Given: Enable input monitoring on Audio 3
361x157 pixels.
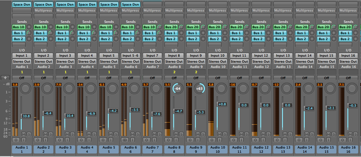Looking at the screenshot, I should pyautogui.click(x=67, y=140).
